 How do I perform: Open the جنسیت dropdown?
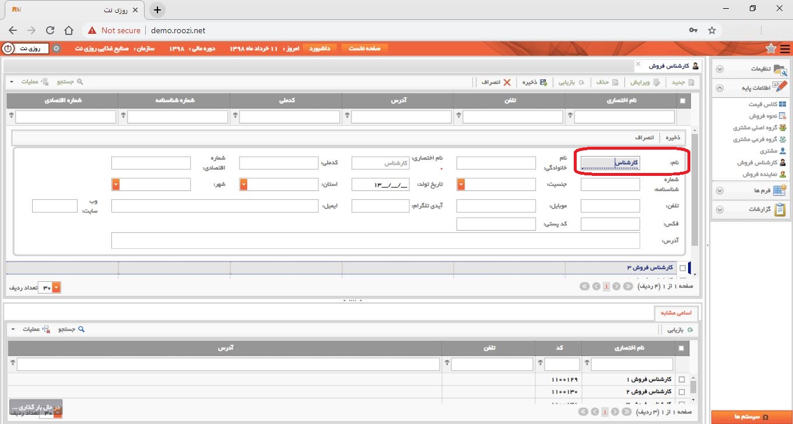[461, 185]
